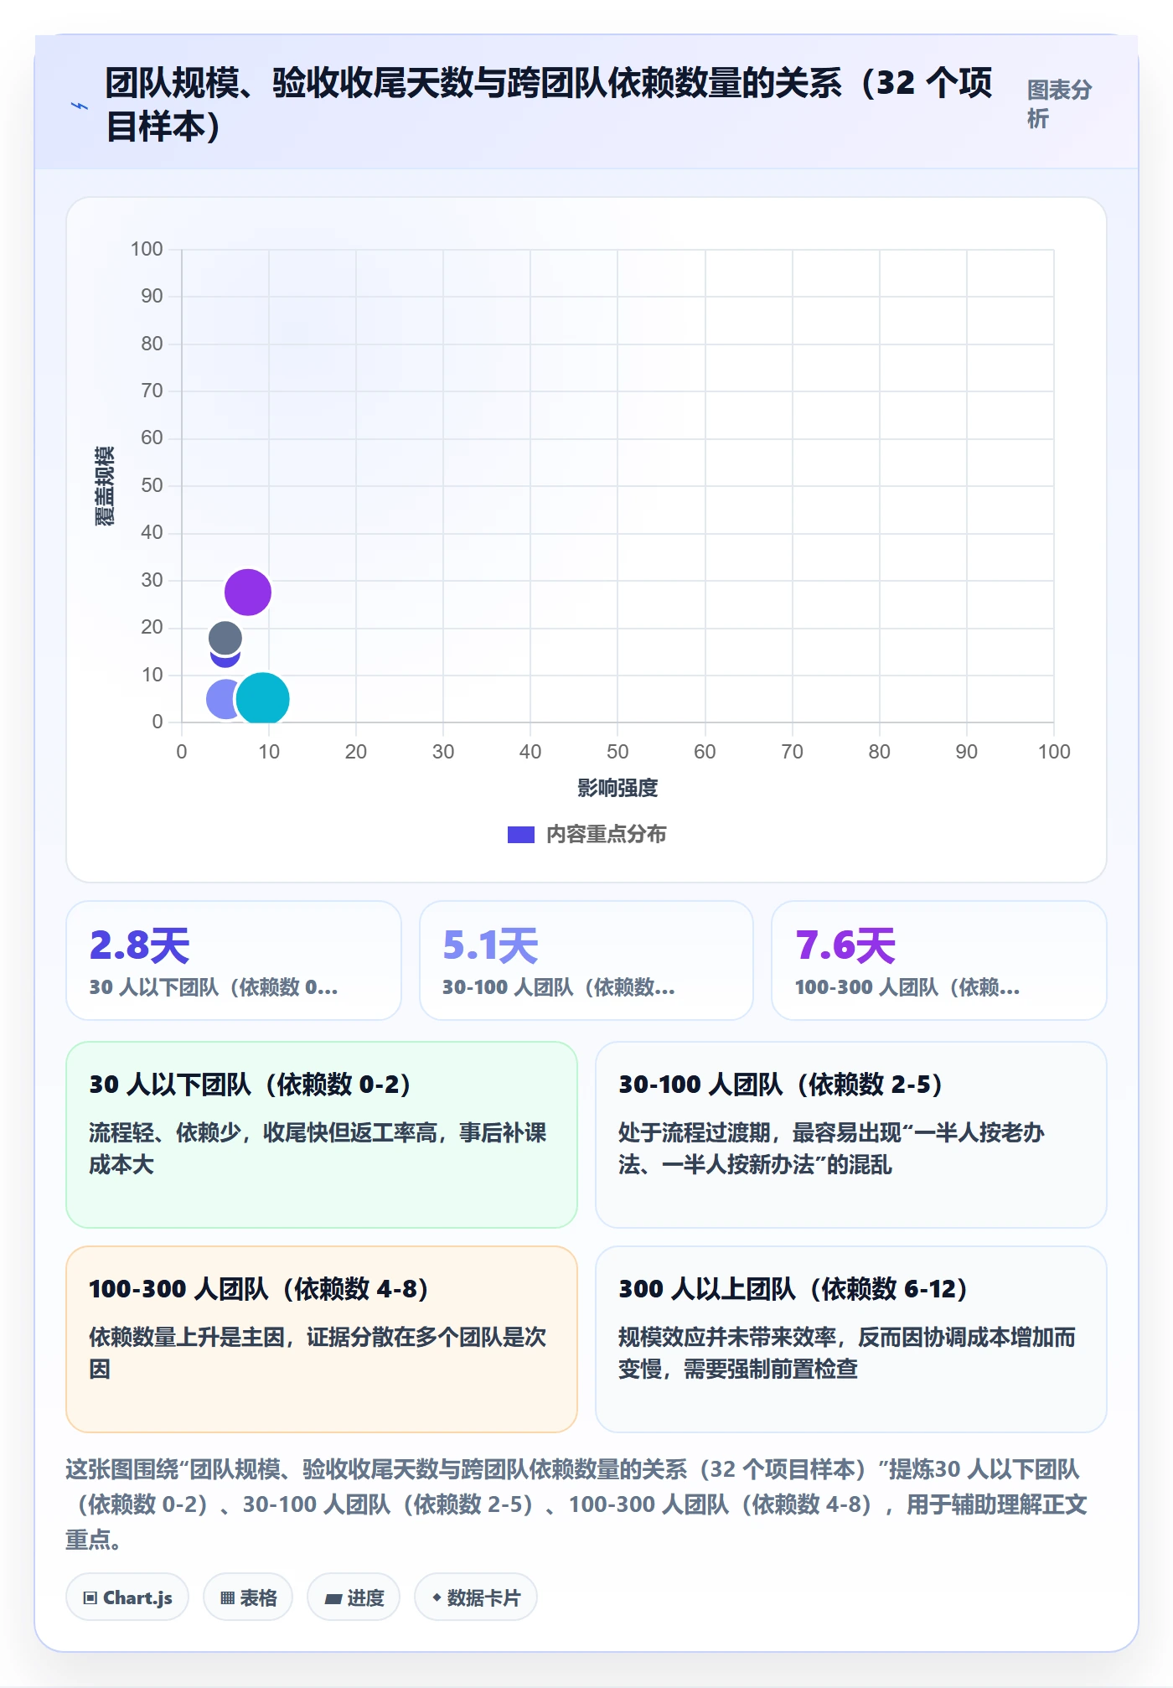
Task: Toggle the 内容重点分布 legend color swatch
Action: (x=520, y=835)
